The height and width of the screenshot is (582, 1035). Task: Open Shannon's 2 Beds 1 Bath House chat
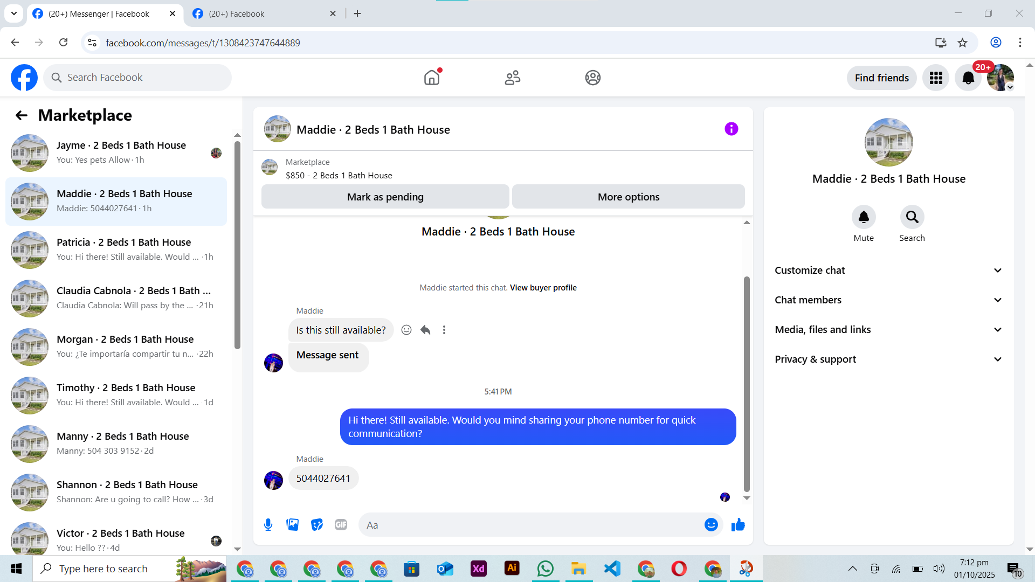116,493
